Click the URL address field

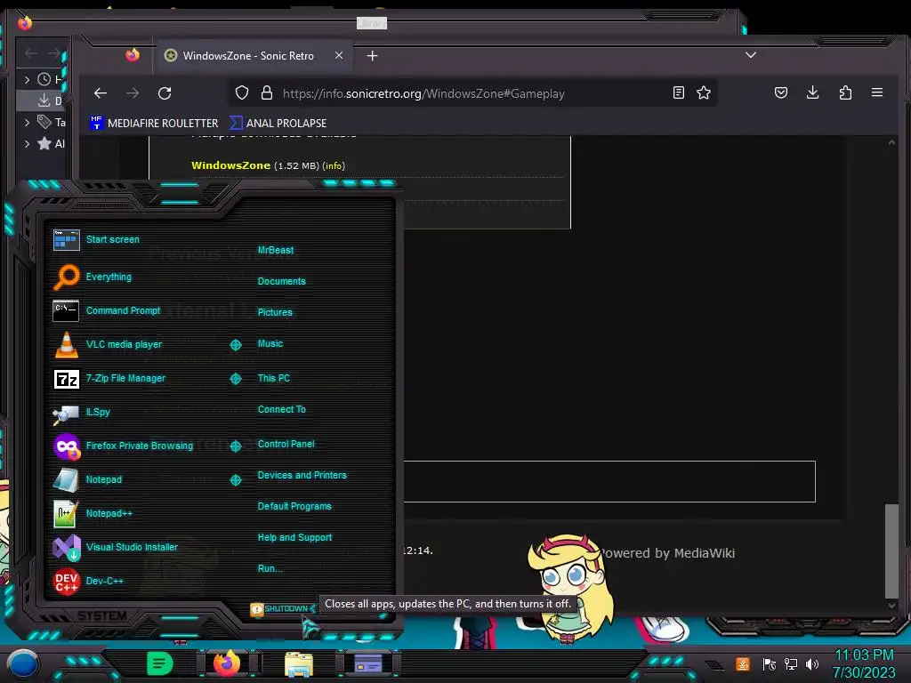click(472, 93)
